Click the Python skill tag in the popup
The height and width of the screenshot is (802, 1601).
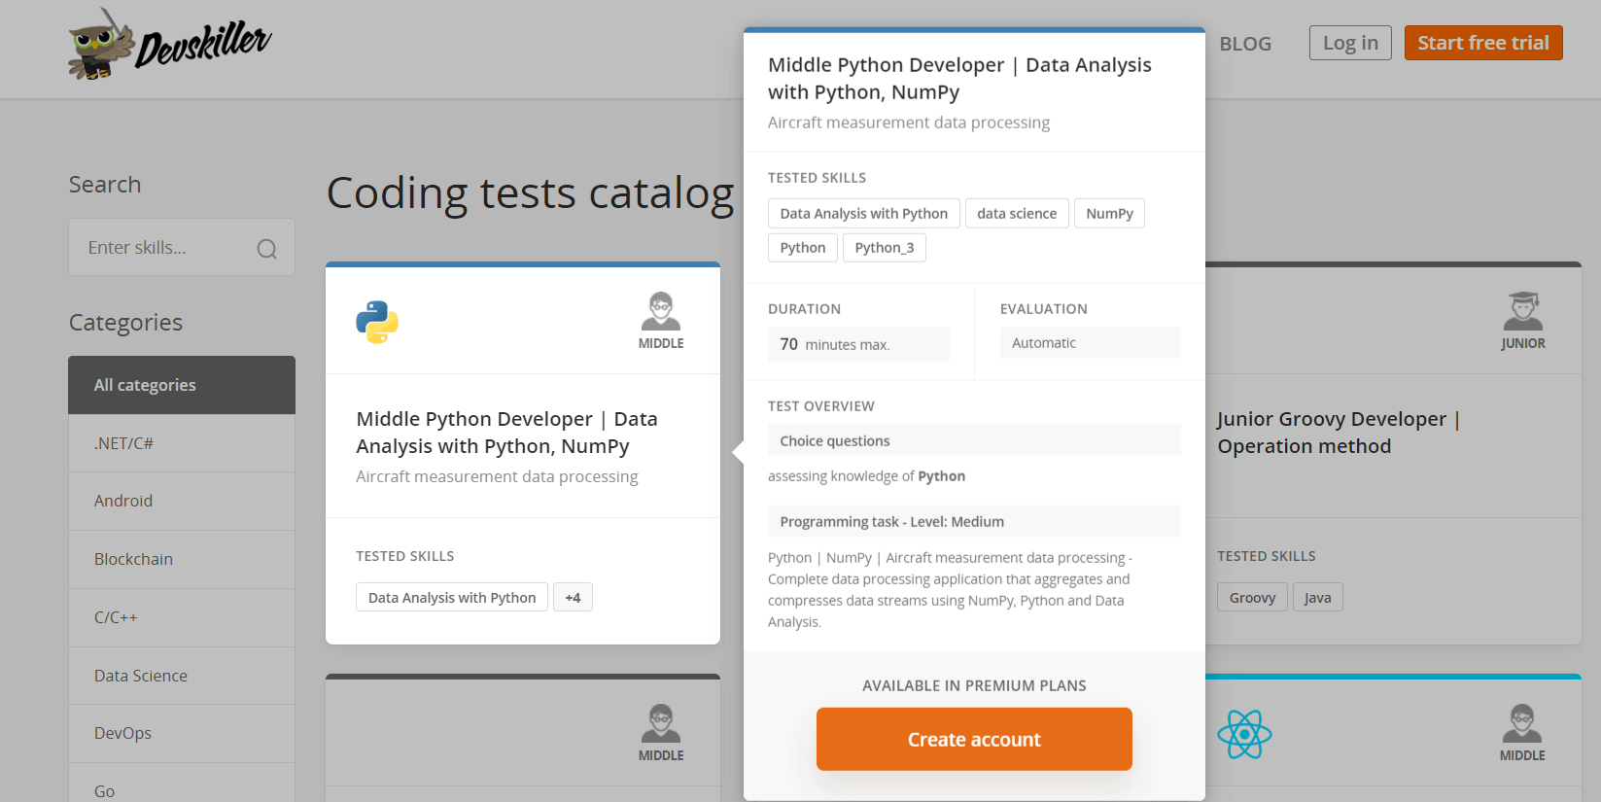point(802,248)
